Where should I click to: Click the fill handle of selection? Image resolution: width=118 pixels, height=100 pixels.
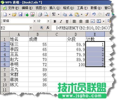coord(105,67)
